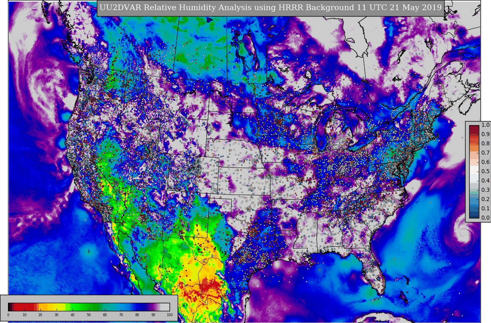The height and width of the screenshot is (323, 491).
Task: Click the '30' tick label on humidity colorbar
Action: (57, 315)
